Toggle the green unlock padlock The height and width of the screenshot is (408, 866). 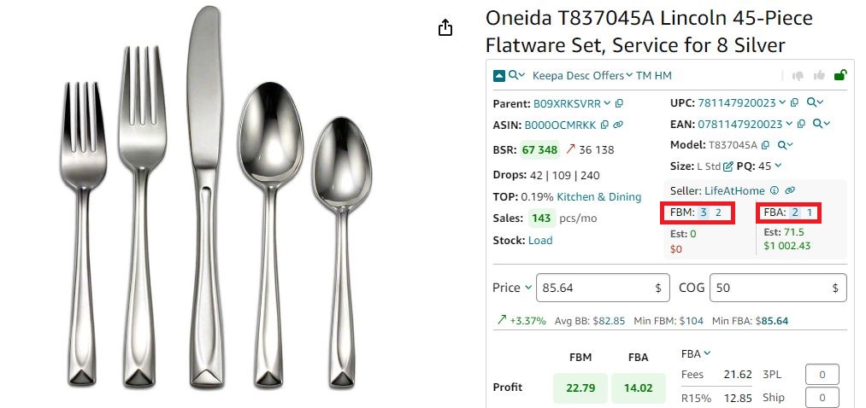pyautogui.click(x=839, y=75)
